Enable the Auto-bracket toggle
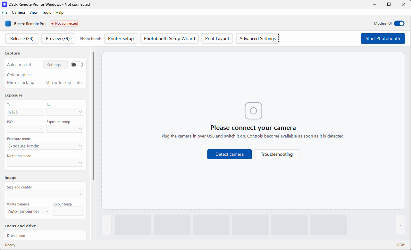This screenshot has height=250, width=411. [77, 64]
